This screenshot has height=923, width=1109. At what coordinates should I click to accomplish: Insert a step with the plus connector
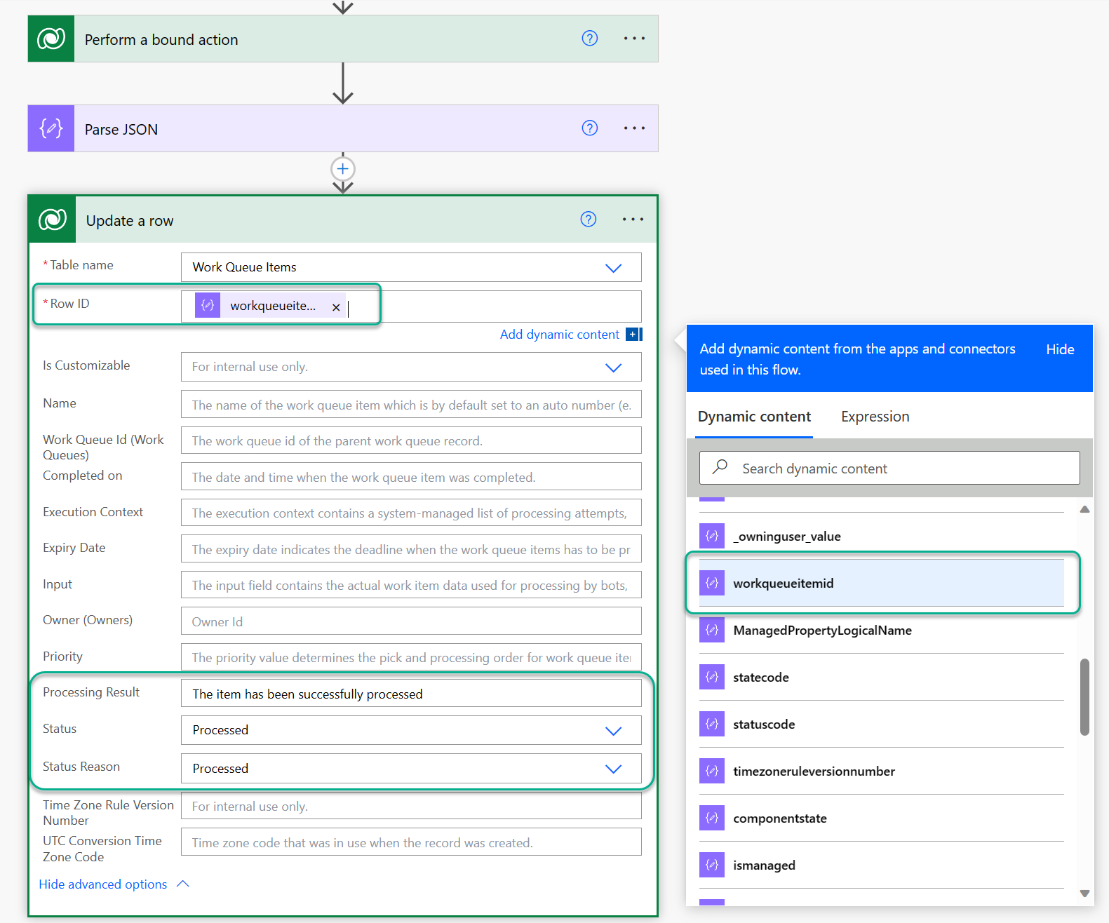coord(342,169)
